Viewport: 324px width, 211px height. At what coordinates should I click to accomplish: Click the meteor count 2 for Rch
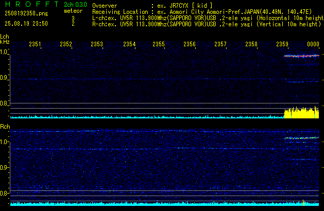[73, 24]
